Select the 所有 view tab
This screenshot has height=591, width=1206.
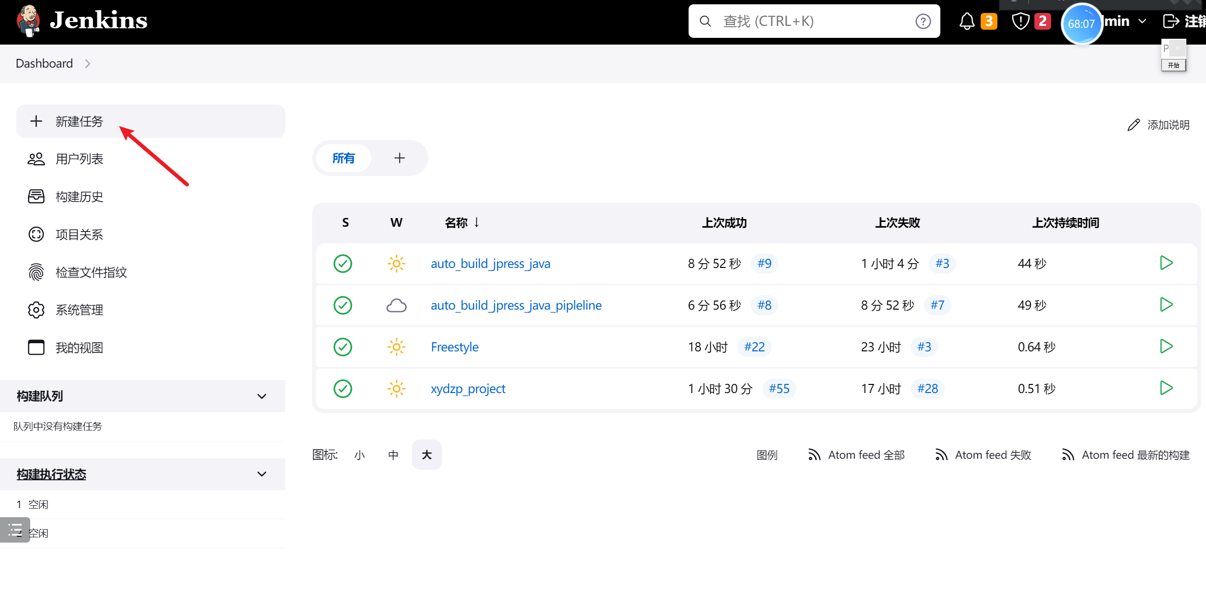coord(343,158)
